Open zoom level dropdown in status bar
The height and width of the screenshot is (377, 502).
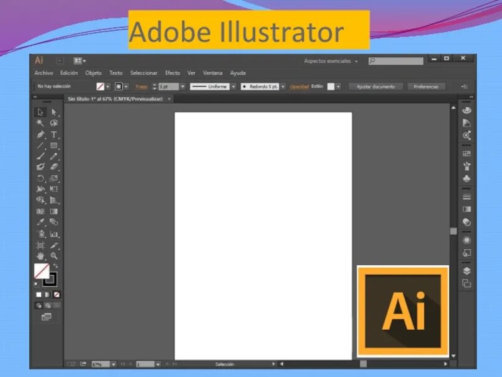114,364
